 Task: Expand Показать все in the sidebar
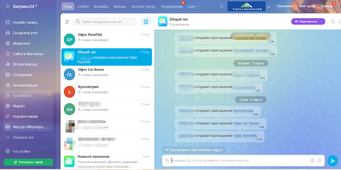tap(23, 137)
